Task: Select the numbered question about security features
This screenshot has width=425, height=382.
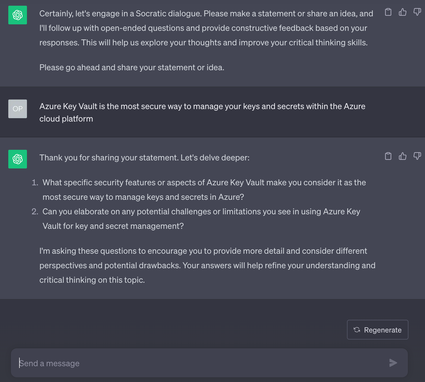Action: pyautogui.click(x=204, y=189)
